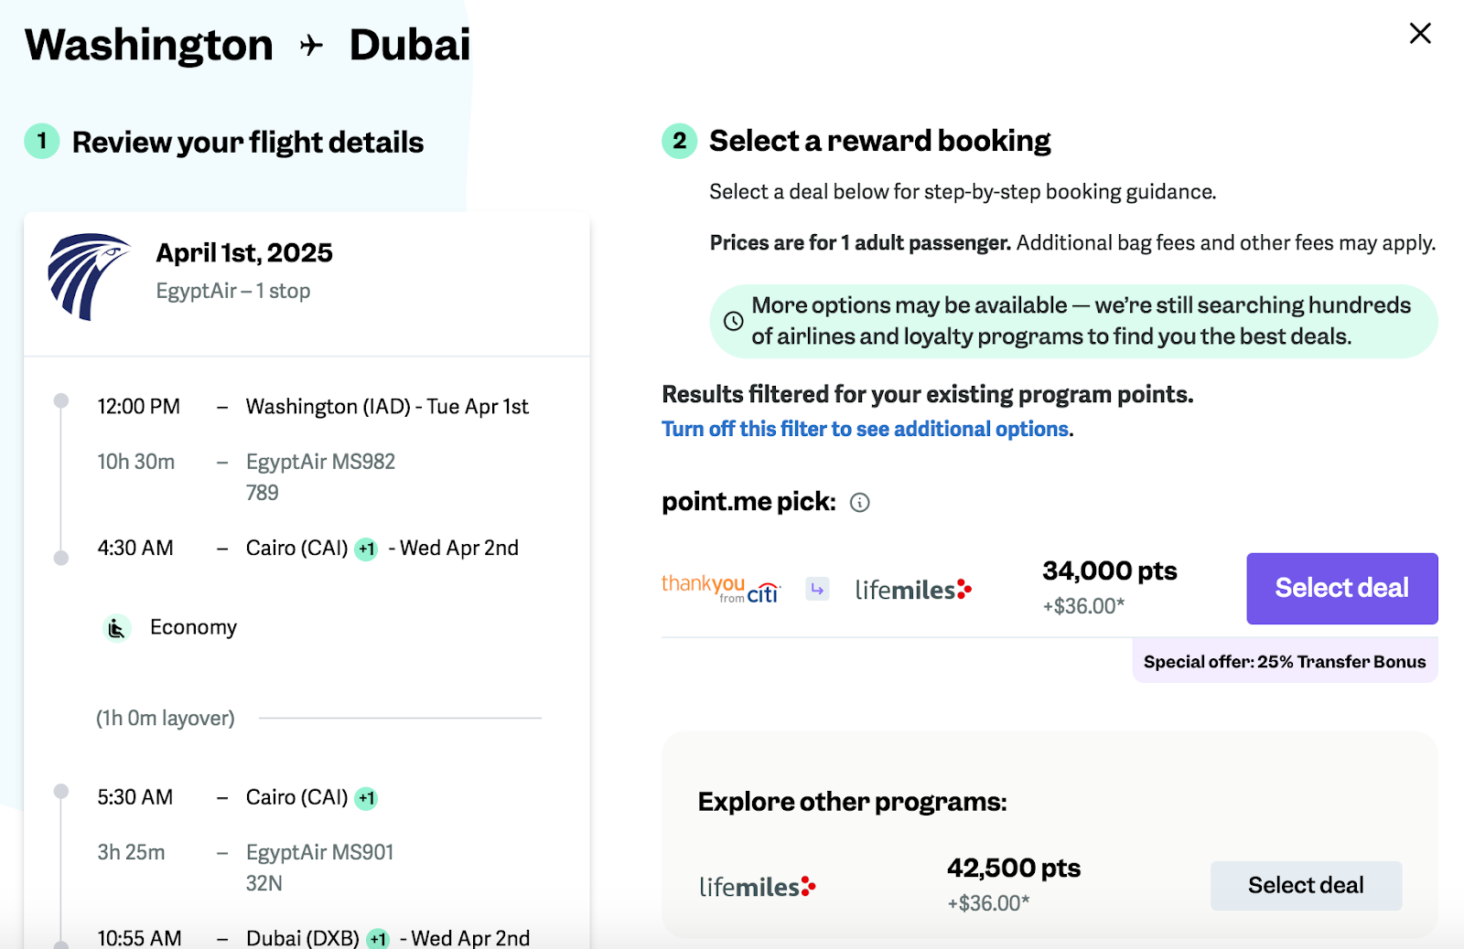Click the 25% Transfer Bonus special offer badge
The width and height of the screenshot is (1464, 949).
point(1285,662)
